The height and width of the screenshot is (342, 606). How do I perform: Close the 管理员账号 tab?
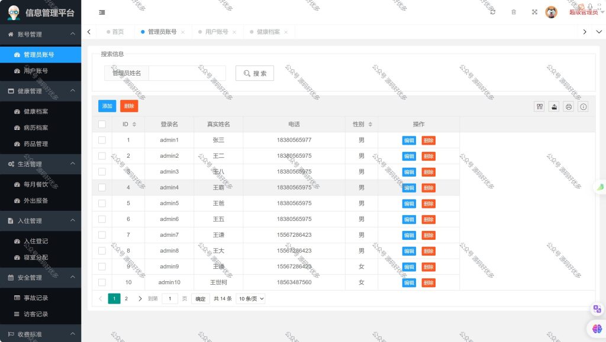183,32
